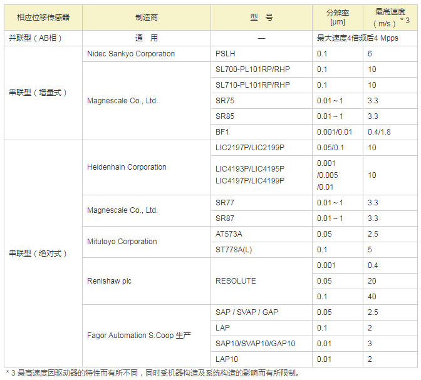Click the Renishaw plc manufacturer cell

109,281
